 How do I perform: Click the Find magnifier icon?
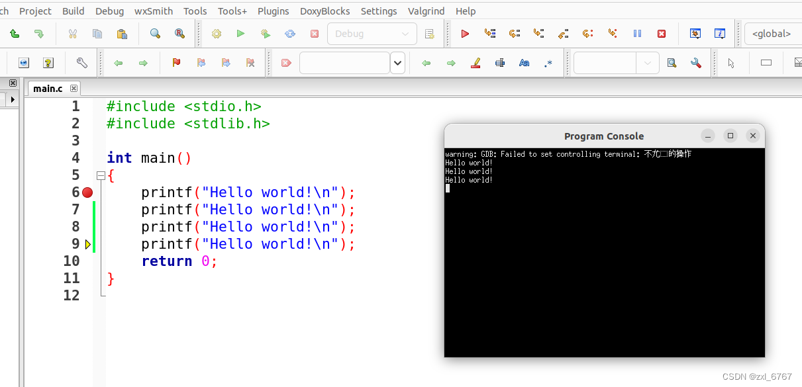[154, 33]
